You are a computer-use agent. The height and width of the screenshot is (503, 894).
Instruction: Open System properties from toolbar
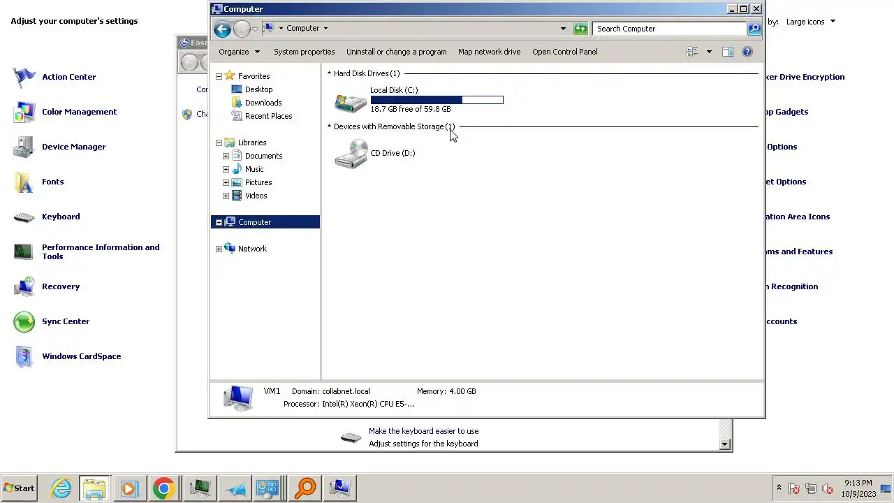point(304,52)
